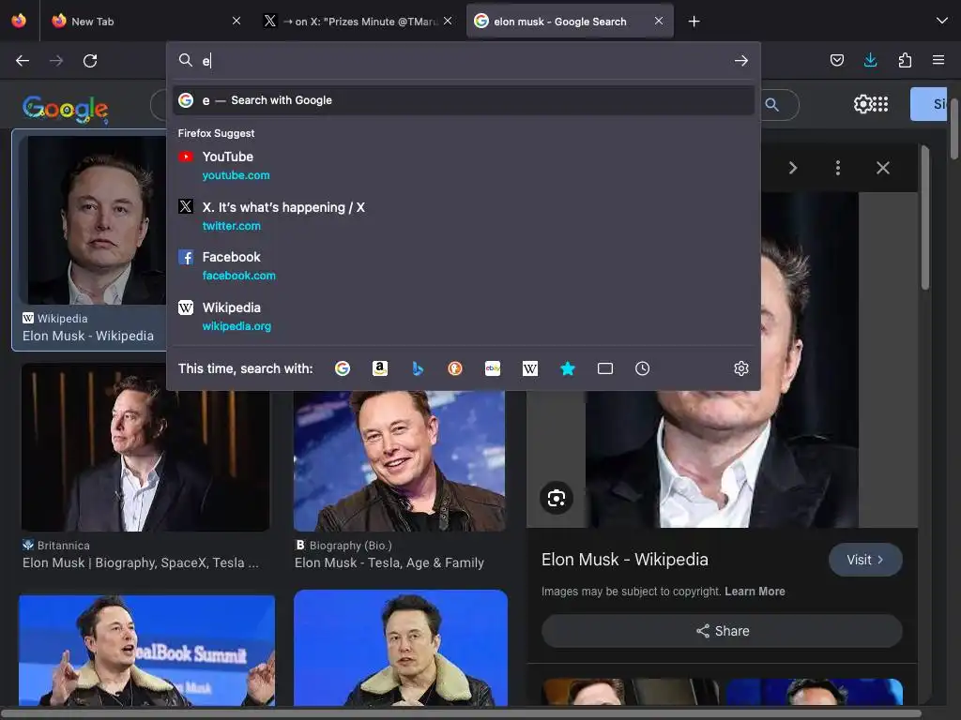
Task: Click the Google logo
Action: tap(66, 109)
